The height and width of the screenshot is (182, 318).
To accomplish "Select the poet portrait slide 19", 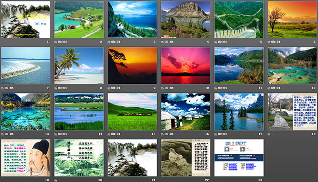I will (26, 157).
